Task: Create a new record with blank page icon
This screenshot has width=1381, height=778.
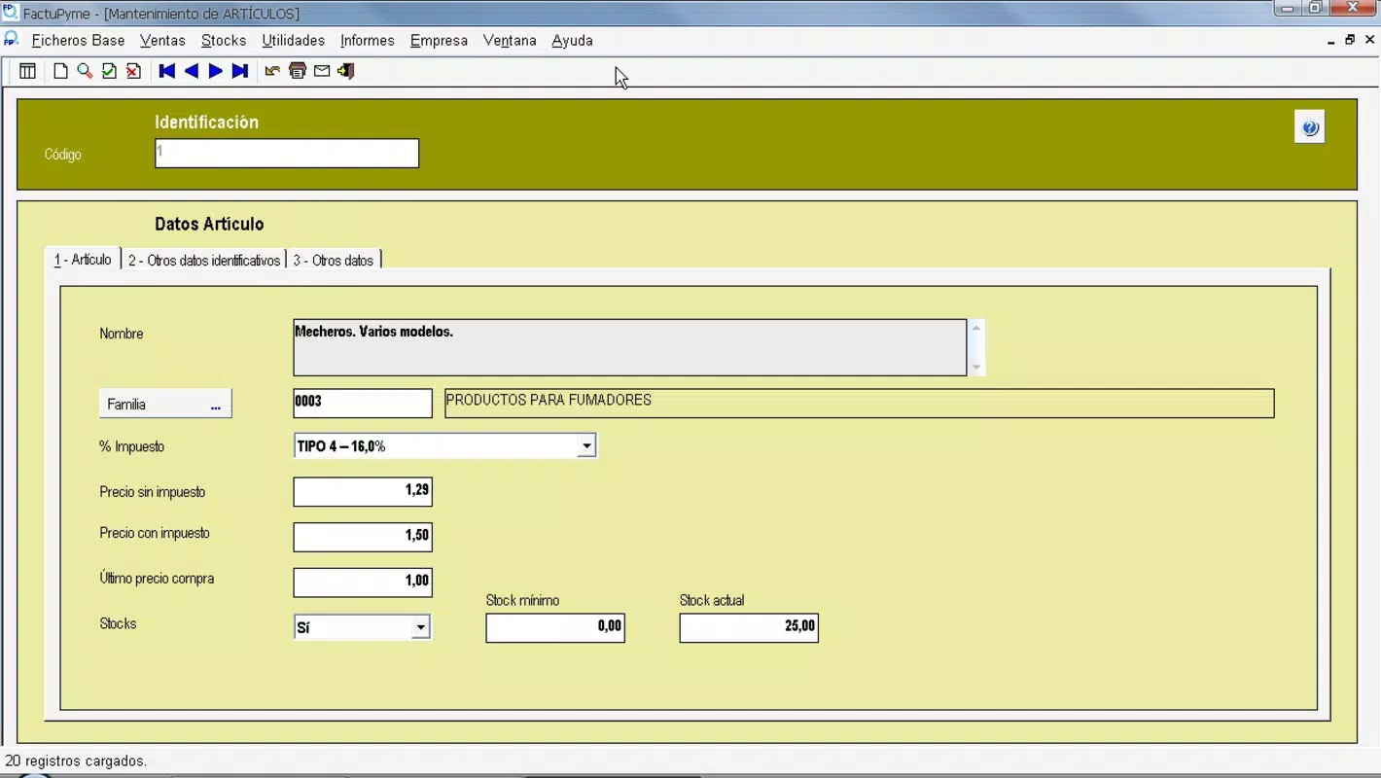Action: pos(60,71)
